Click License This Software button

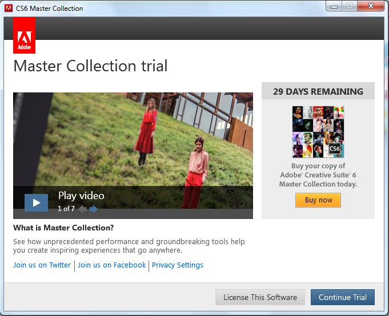[260, 297]
